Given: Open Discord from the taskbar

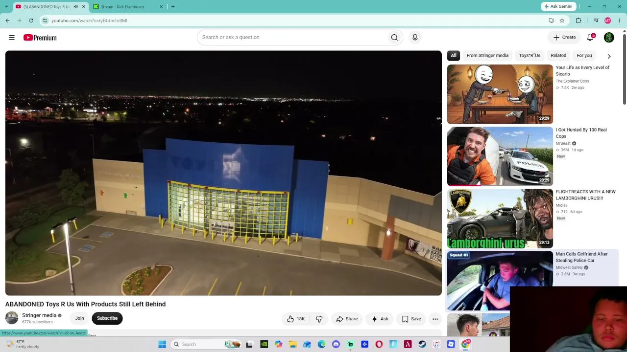Looking at the screenshot, I should [336, 344].
